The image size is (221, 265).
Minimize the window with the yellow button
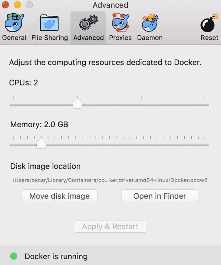point(17,5)
